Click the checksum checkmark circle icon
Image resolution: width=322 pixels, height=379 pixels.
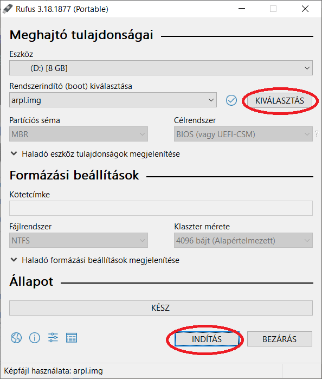[x=231, y=100]
